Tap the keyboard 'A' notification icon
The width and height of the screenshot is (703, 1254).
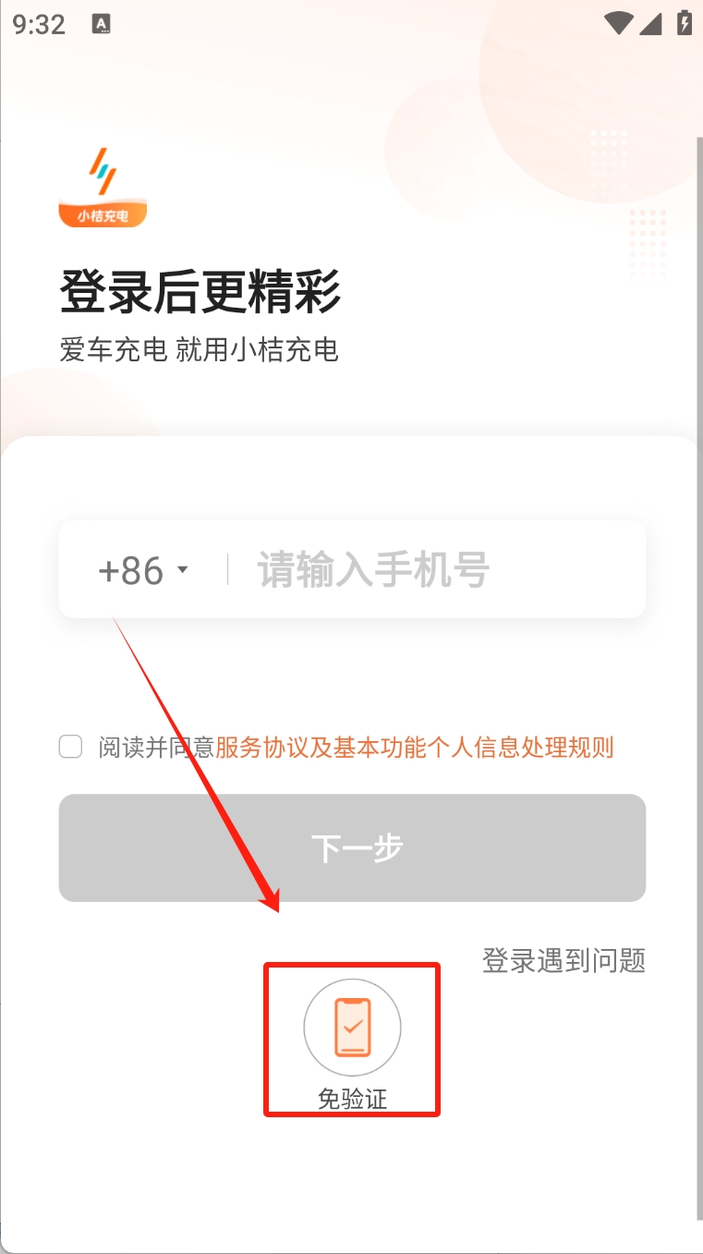click(x=102, y=25)
